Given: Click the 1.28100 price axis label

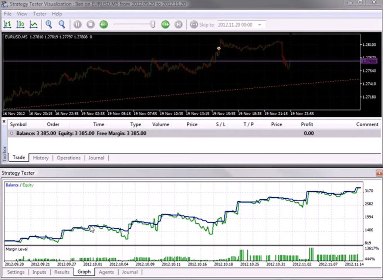Looking at the screenshot, I should click(369, 45).
